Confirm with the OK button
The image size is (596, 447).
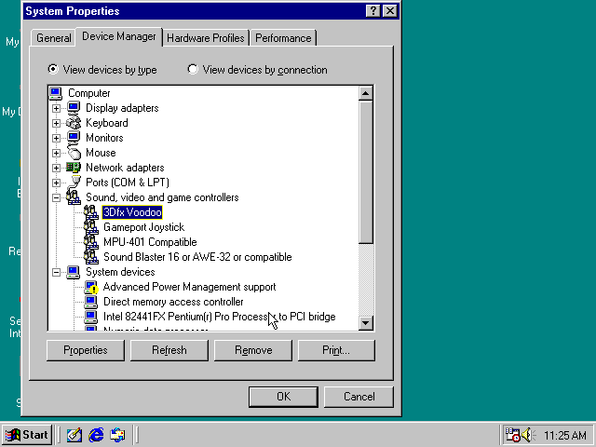click(x=283, y=397)
